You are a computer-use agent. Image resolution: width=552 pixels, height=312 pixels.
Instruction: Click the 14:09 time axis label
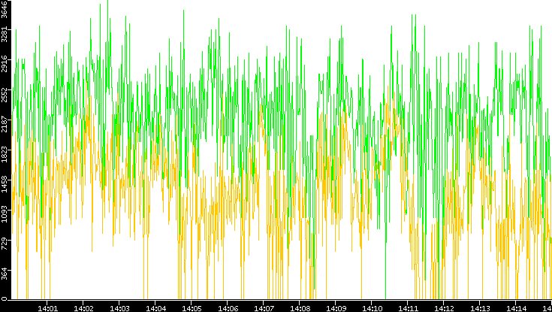tap(336, 308)
